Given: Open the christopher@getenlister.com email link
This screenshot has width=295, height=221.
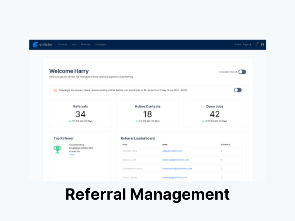Looking at the screenshot, I should [177, 169].
